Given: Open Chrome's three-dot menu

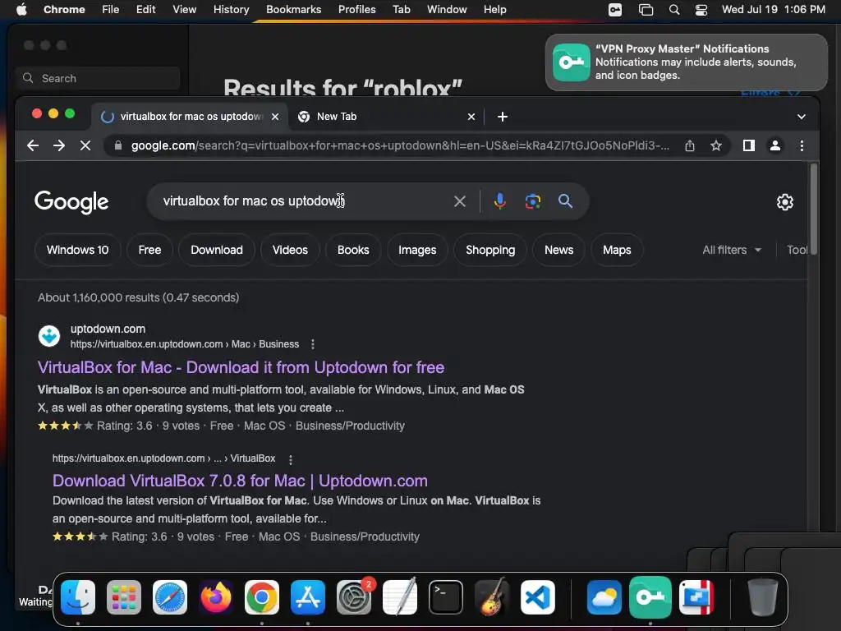Looking at the screenshot, I should click(802, 145).
